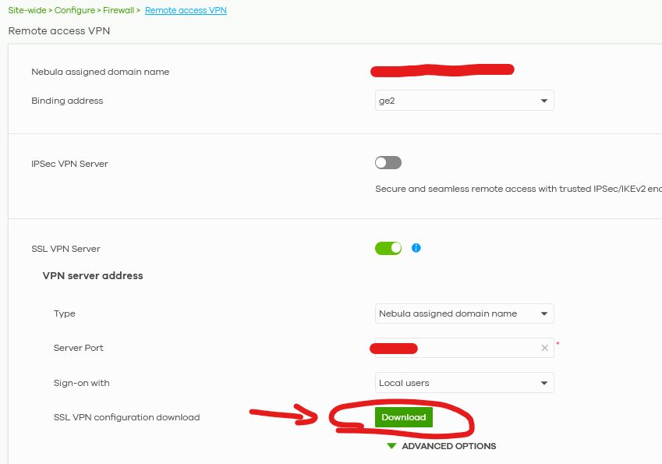Screen dimensions: 662x464
Task: Click the Type dropdown caret arrow
Action: coord(544,313)
